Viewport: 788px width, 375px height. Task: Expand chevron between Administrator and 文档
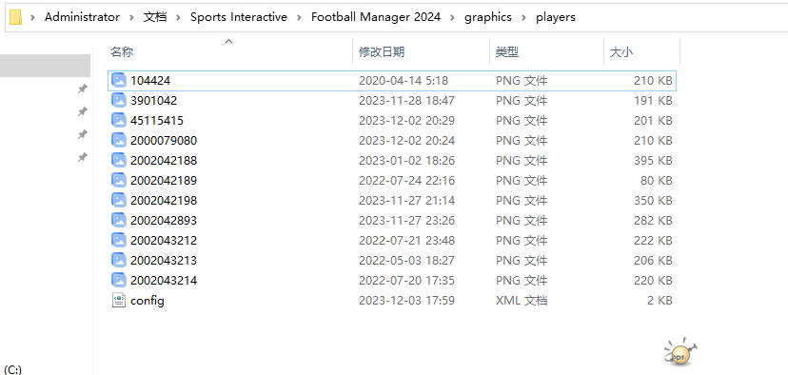click(x=131, y=17)
